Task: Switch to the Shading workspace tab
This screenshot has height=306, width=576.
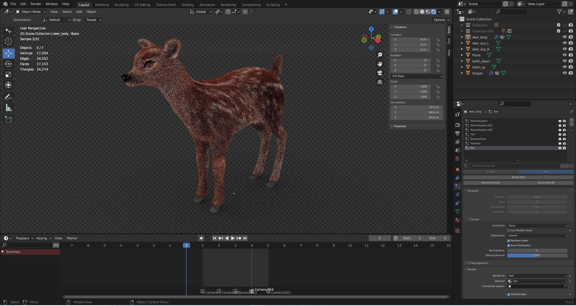Action: coord(187,4)
